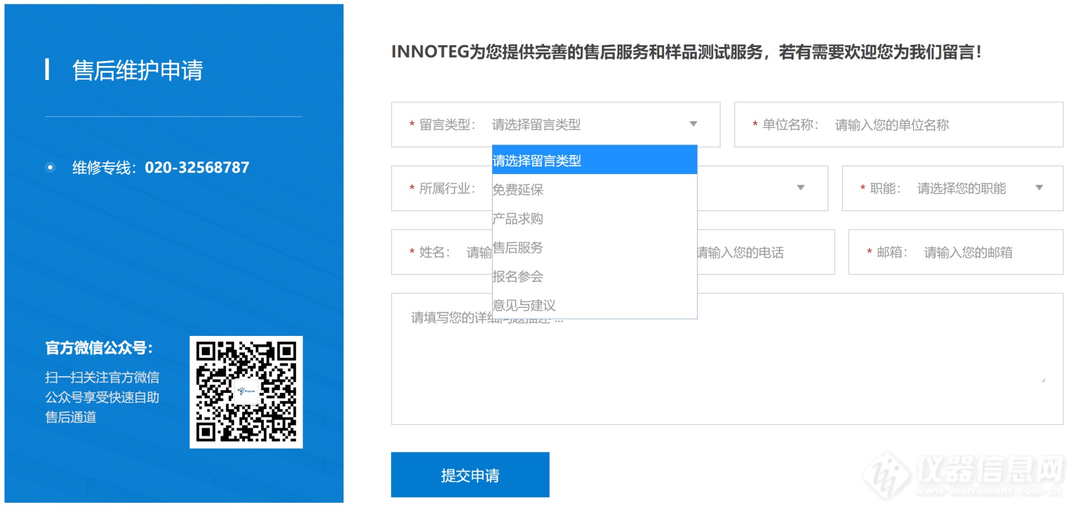
Task: Click the detailed description text area
Action: [x=727, y=359]
